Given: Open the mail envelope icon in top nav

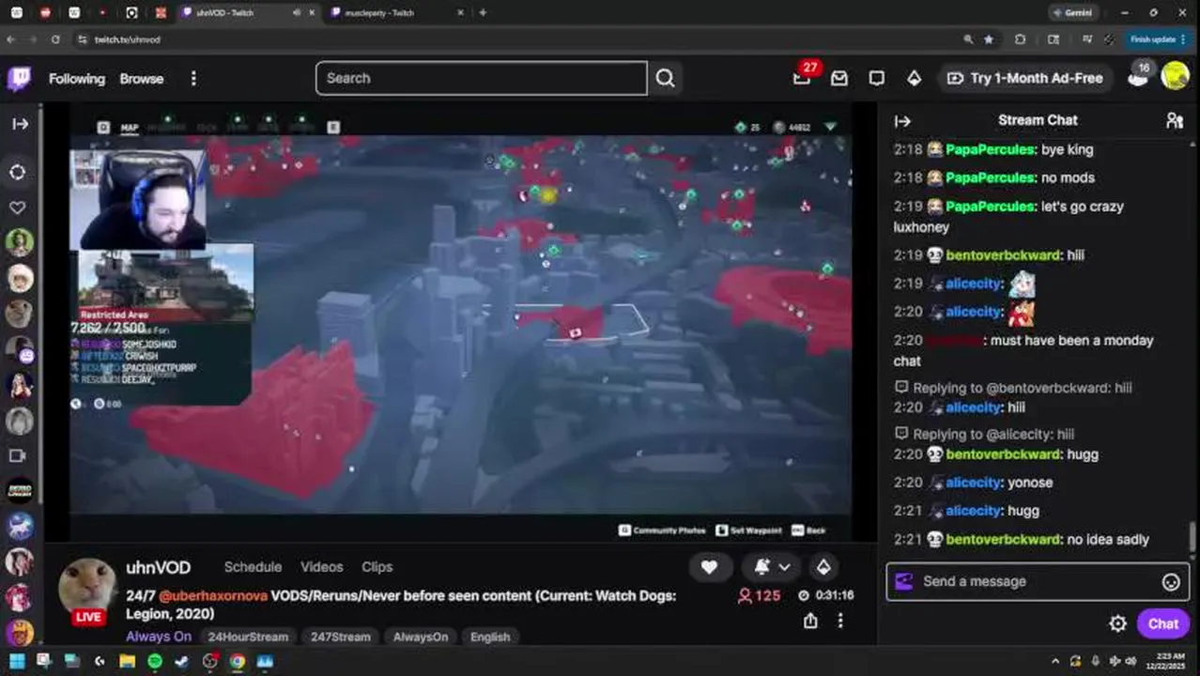Looking at the screenshot, I should (x=839, y=79).
